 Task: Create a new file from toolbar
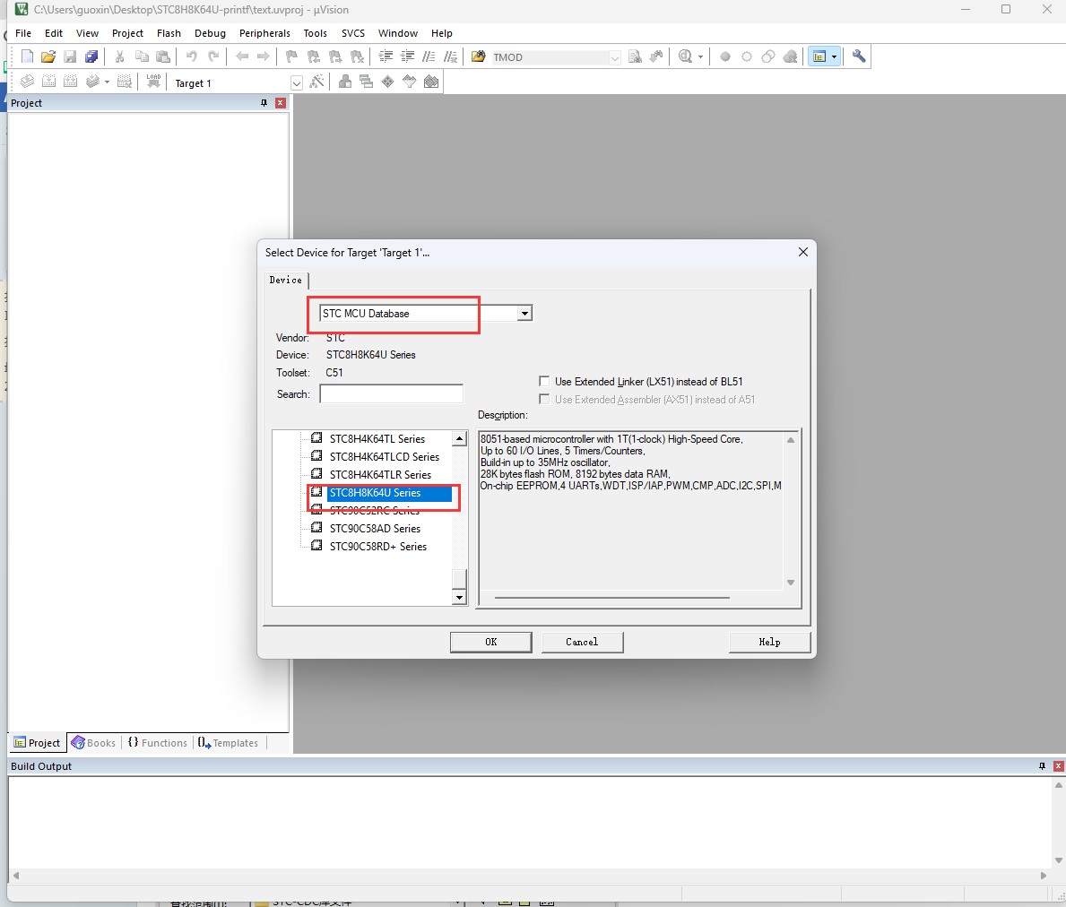point(27,56)
